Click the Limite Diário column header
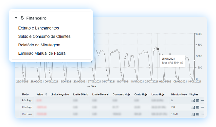This screenshot has height=127, width=216. pos(81,94)
